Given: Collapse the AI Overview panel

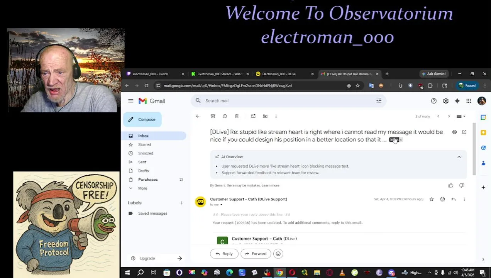Looking at the screenshot, I should pos(459,157).
